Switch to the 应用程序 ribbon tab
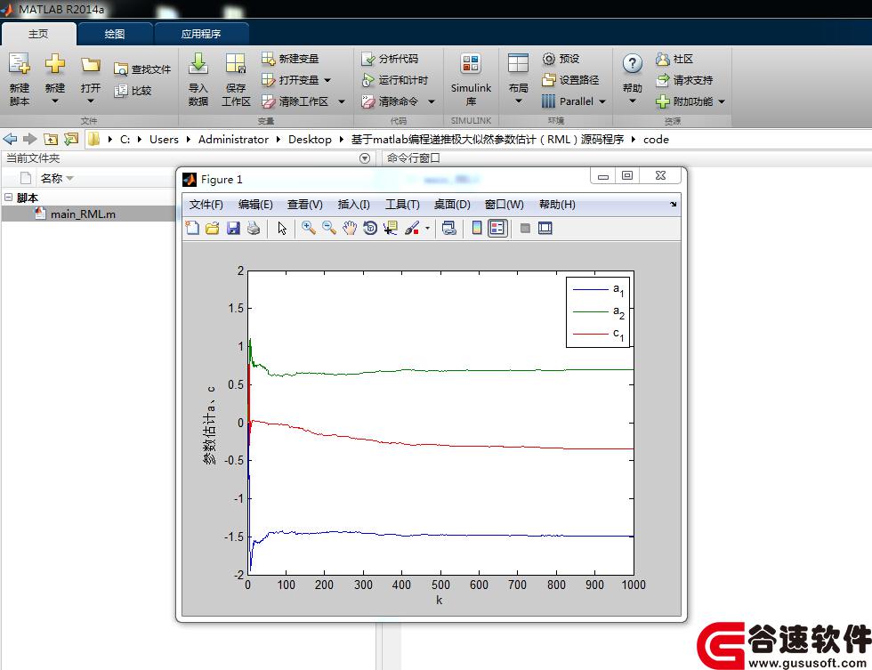 coord(201,34)
